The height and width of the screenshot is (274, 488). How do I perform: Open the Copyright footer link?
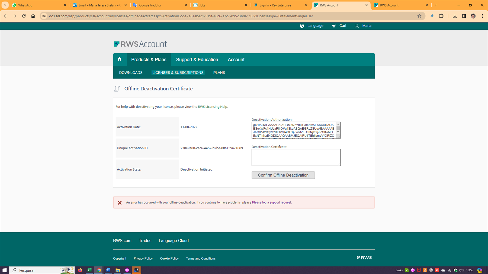[120, 259]
